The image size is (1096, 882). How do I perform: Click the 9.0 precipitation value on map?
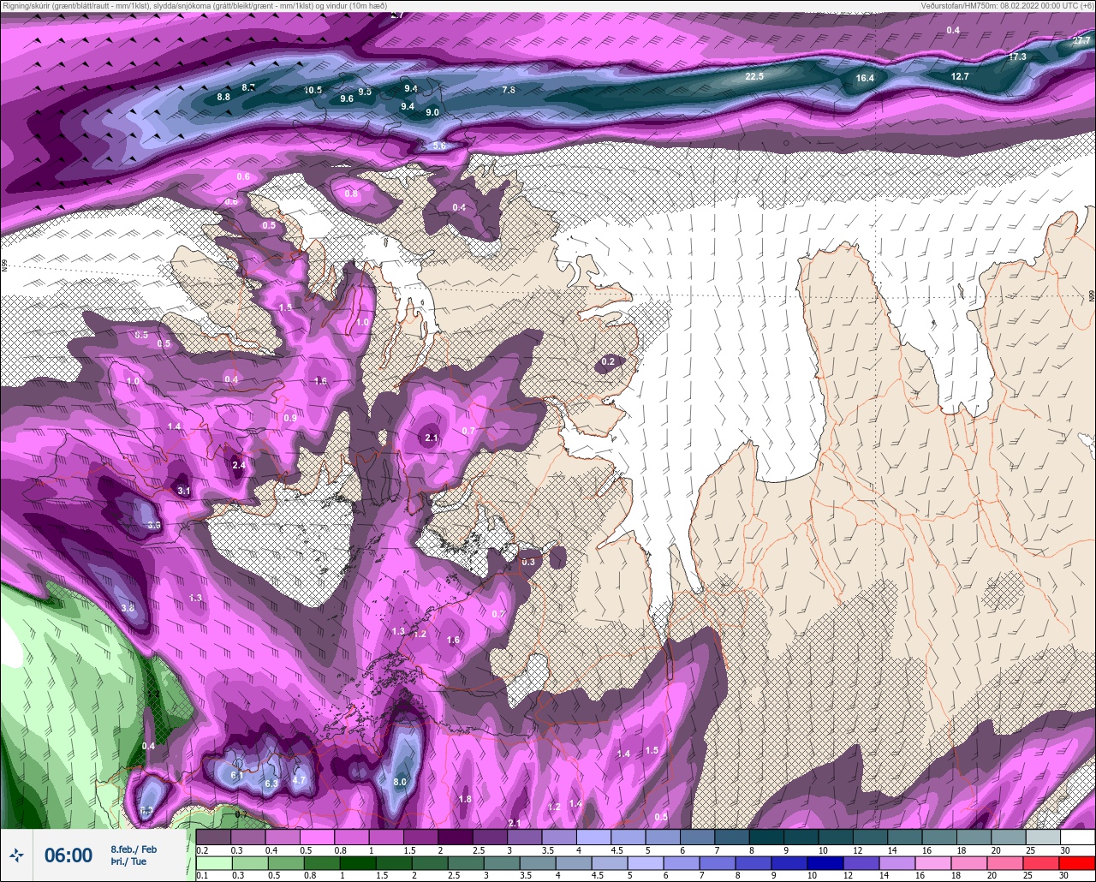pos(432,112)
